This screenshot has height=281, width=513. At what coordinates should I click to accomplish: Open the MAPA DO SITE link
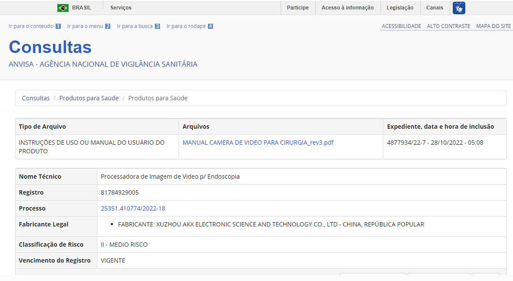(x=494, y=26)
